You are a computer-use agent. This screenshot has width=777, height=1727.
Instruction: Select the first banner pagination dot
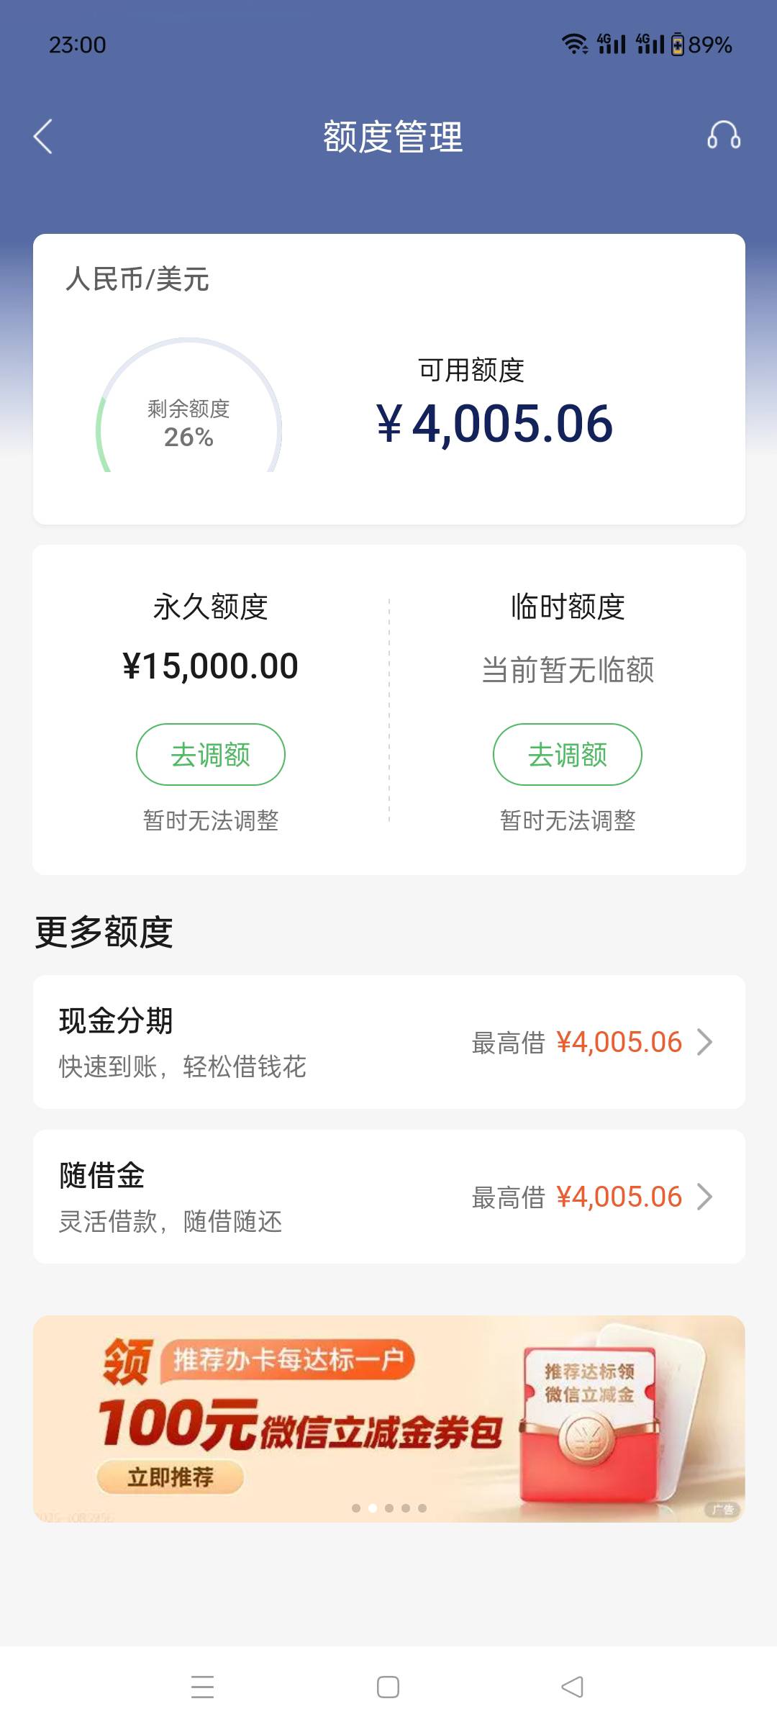tap(356, 1508)
